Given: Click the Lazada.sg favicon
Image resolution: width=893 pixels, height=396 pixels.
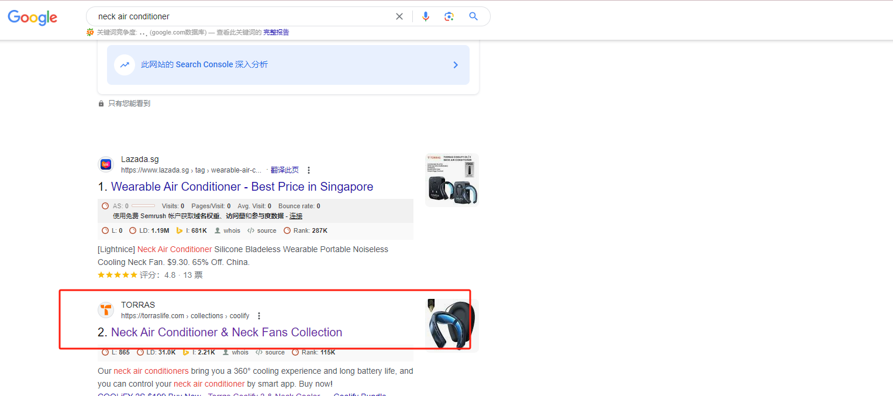Looking at the screenshot, I should point(106,164).
